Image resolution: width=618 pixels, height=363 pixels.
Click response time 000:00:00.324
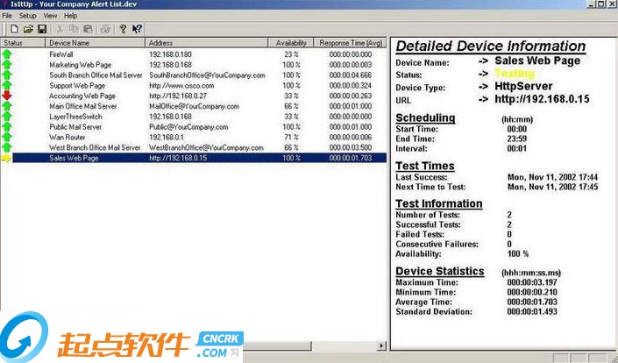351,86
